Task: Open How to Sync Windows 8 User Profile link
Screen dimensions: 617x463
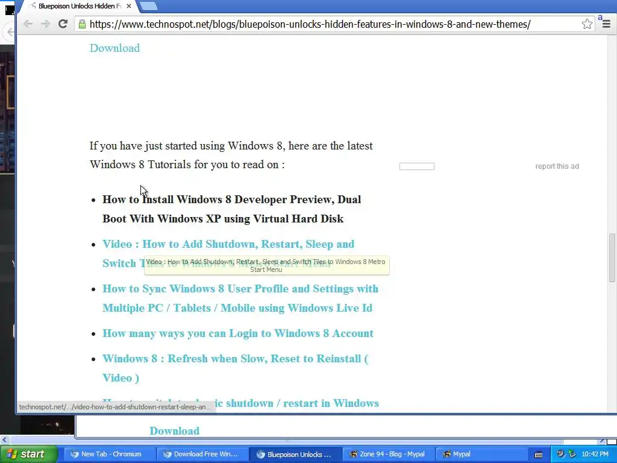Action: (x=240, y=298)
